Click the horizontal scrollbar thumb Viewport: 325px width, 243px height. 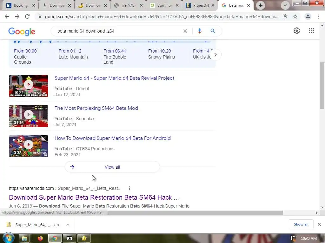click(195, 213)
